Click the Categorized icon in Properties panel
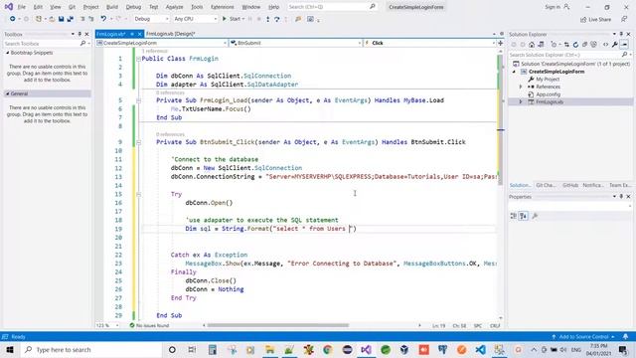 pyautogui.click(x=514, y=216)
